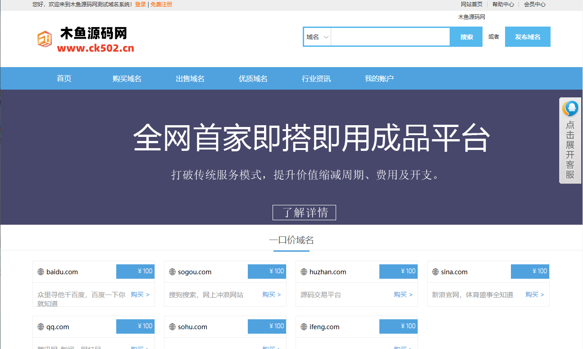Image resolution: width=583 pixels, height=349 pixels.
Task: Click globe icon next to huzhan.com
Action: [304, 272]
